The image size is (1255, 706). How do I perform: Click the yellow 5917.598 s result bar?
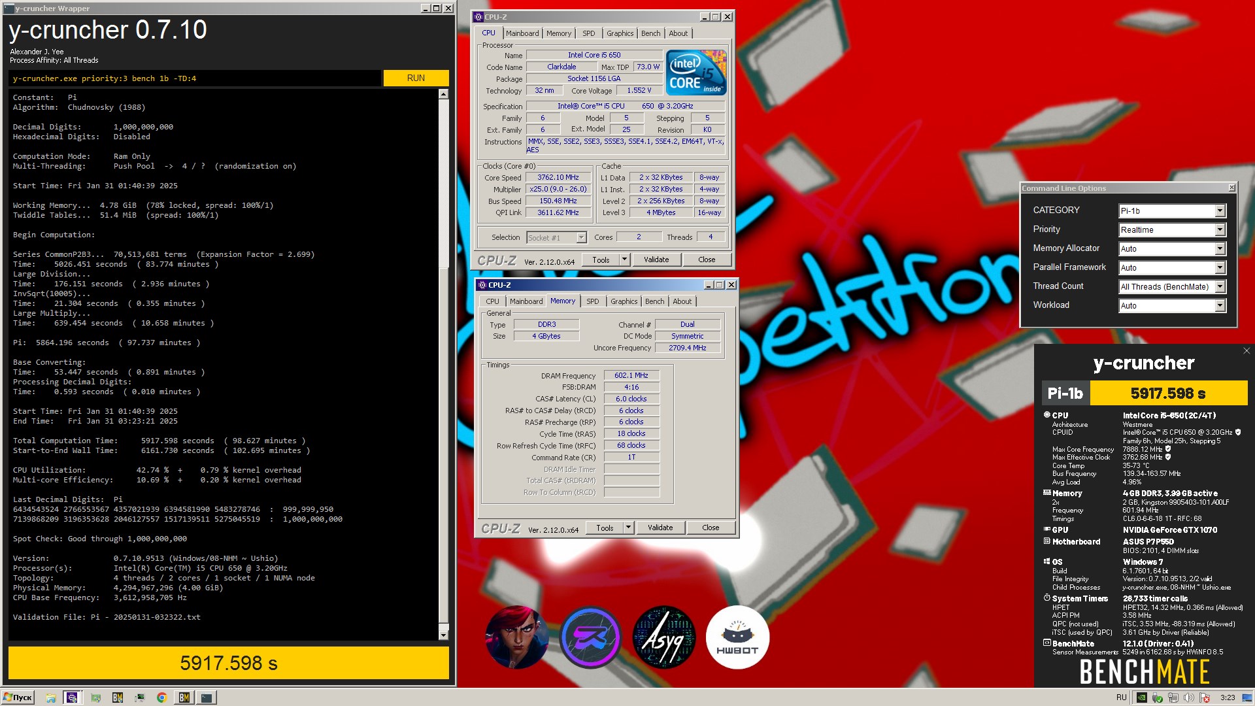pyautogui.click(x=229, y=663)
